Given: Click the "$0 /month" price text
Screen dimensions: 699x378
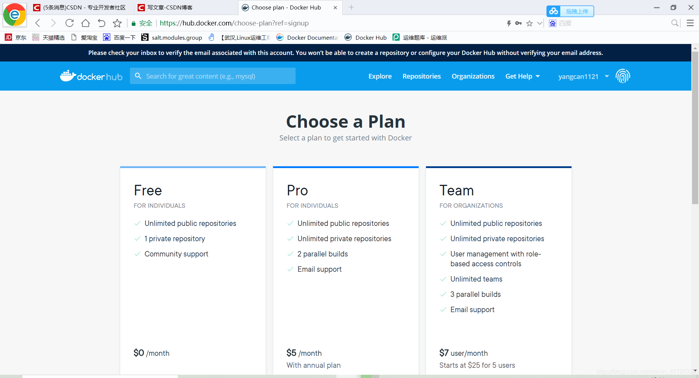Looking at the screenshot, I should click(151, 353).
